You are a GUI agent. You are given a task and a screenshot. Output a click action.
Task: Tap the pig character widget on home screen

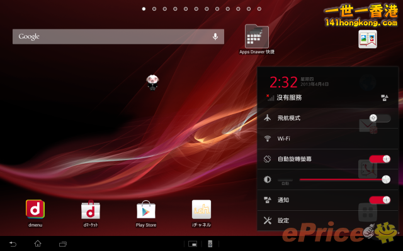152,82
